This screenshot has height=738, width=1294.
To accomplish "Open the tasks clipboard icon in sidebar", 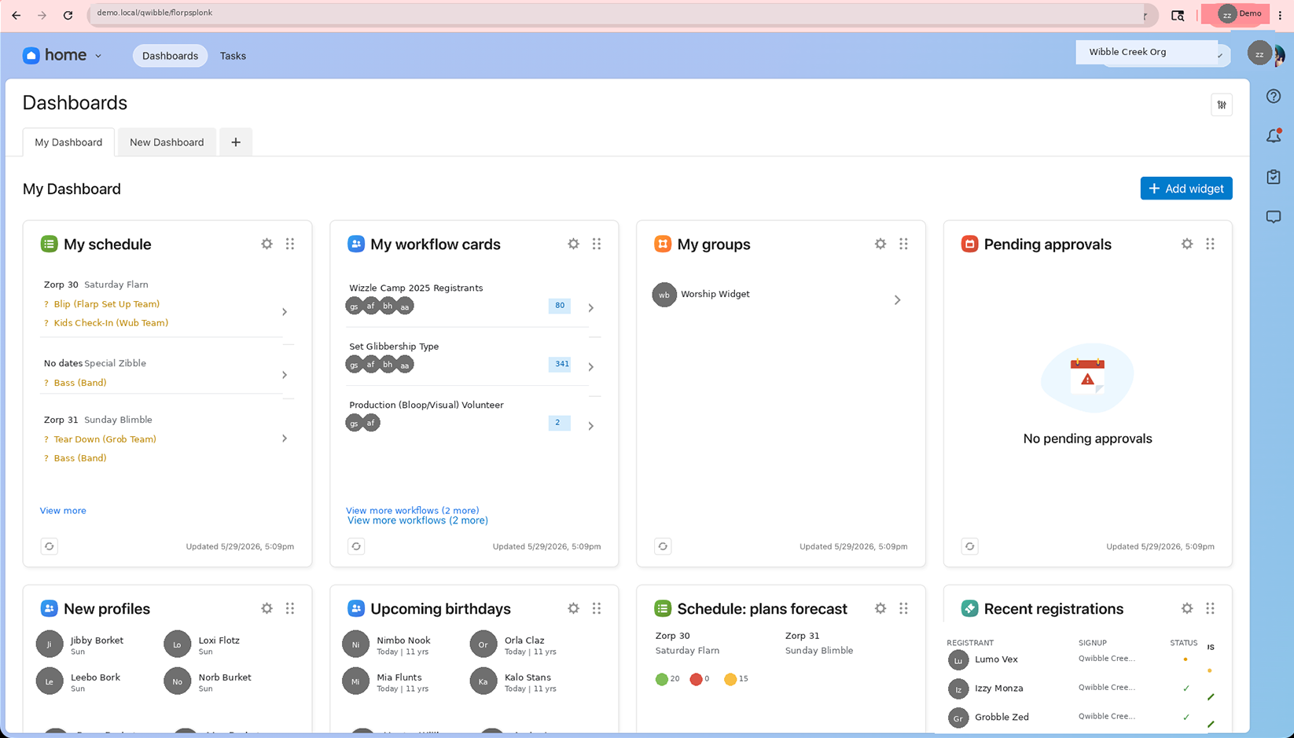I will pos(1274,177).
